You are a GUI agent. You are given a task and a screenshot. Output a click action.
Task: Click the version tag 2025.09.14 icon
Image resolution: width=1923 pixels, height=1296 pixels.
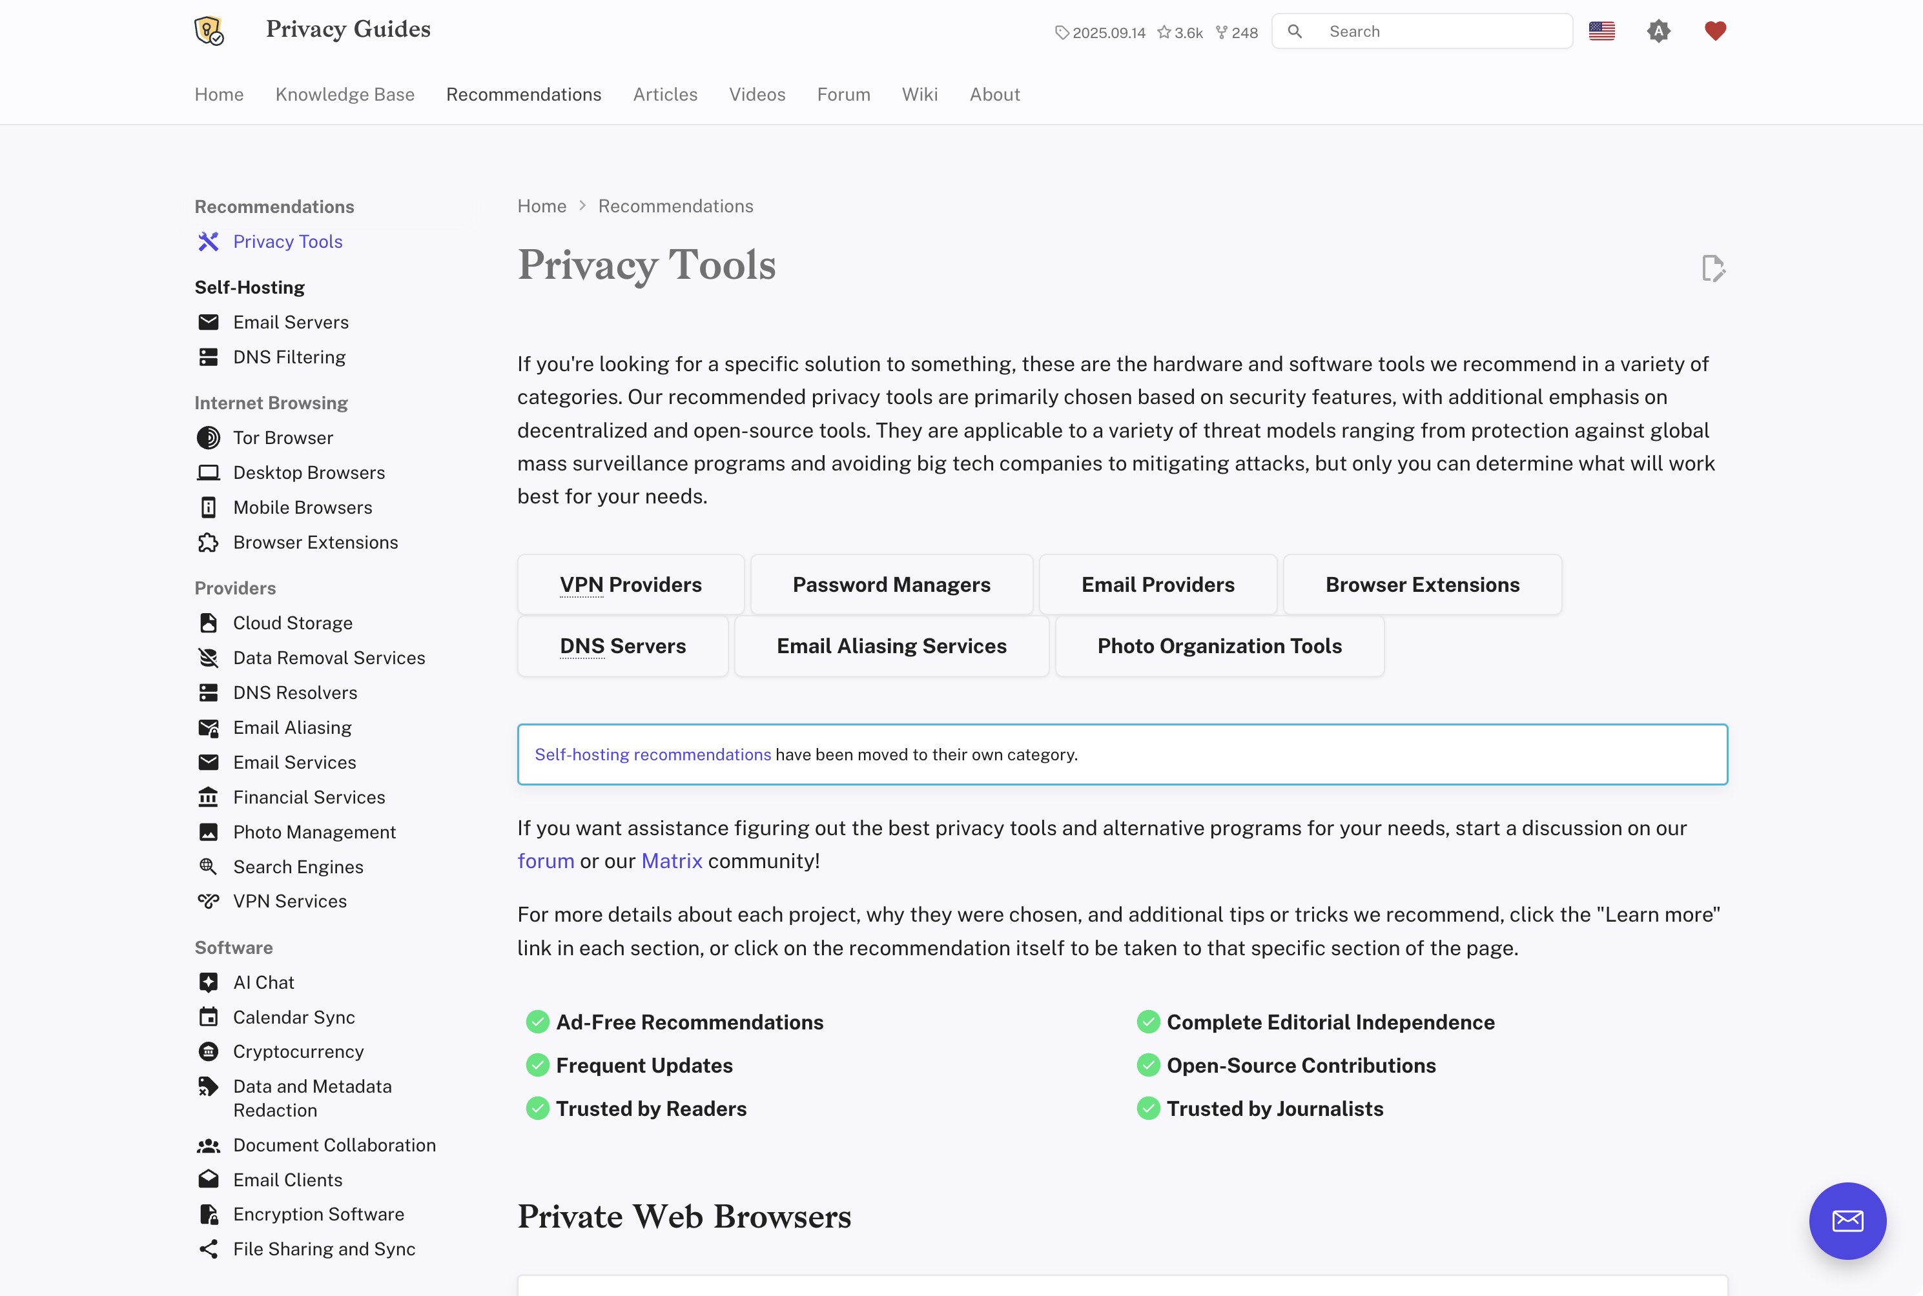[x=1062, y=33]
